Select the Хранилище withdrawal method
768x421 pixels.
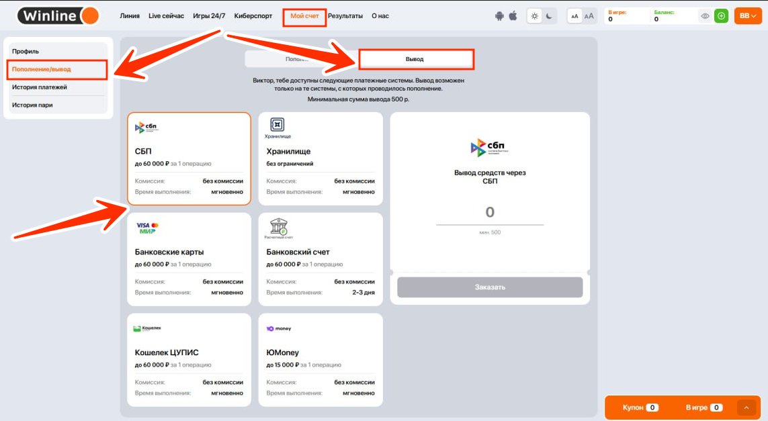click(321, 158)
